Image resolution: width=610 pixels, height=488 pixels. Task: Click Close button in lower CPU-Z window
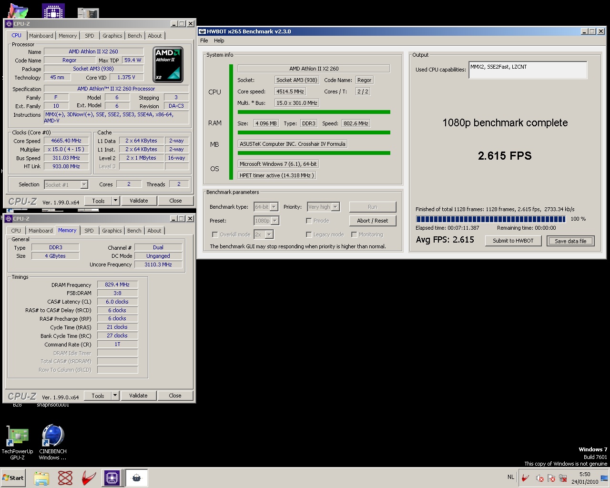click(175, 396)
